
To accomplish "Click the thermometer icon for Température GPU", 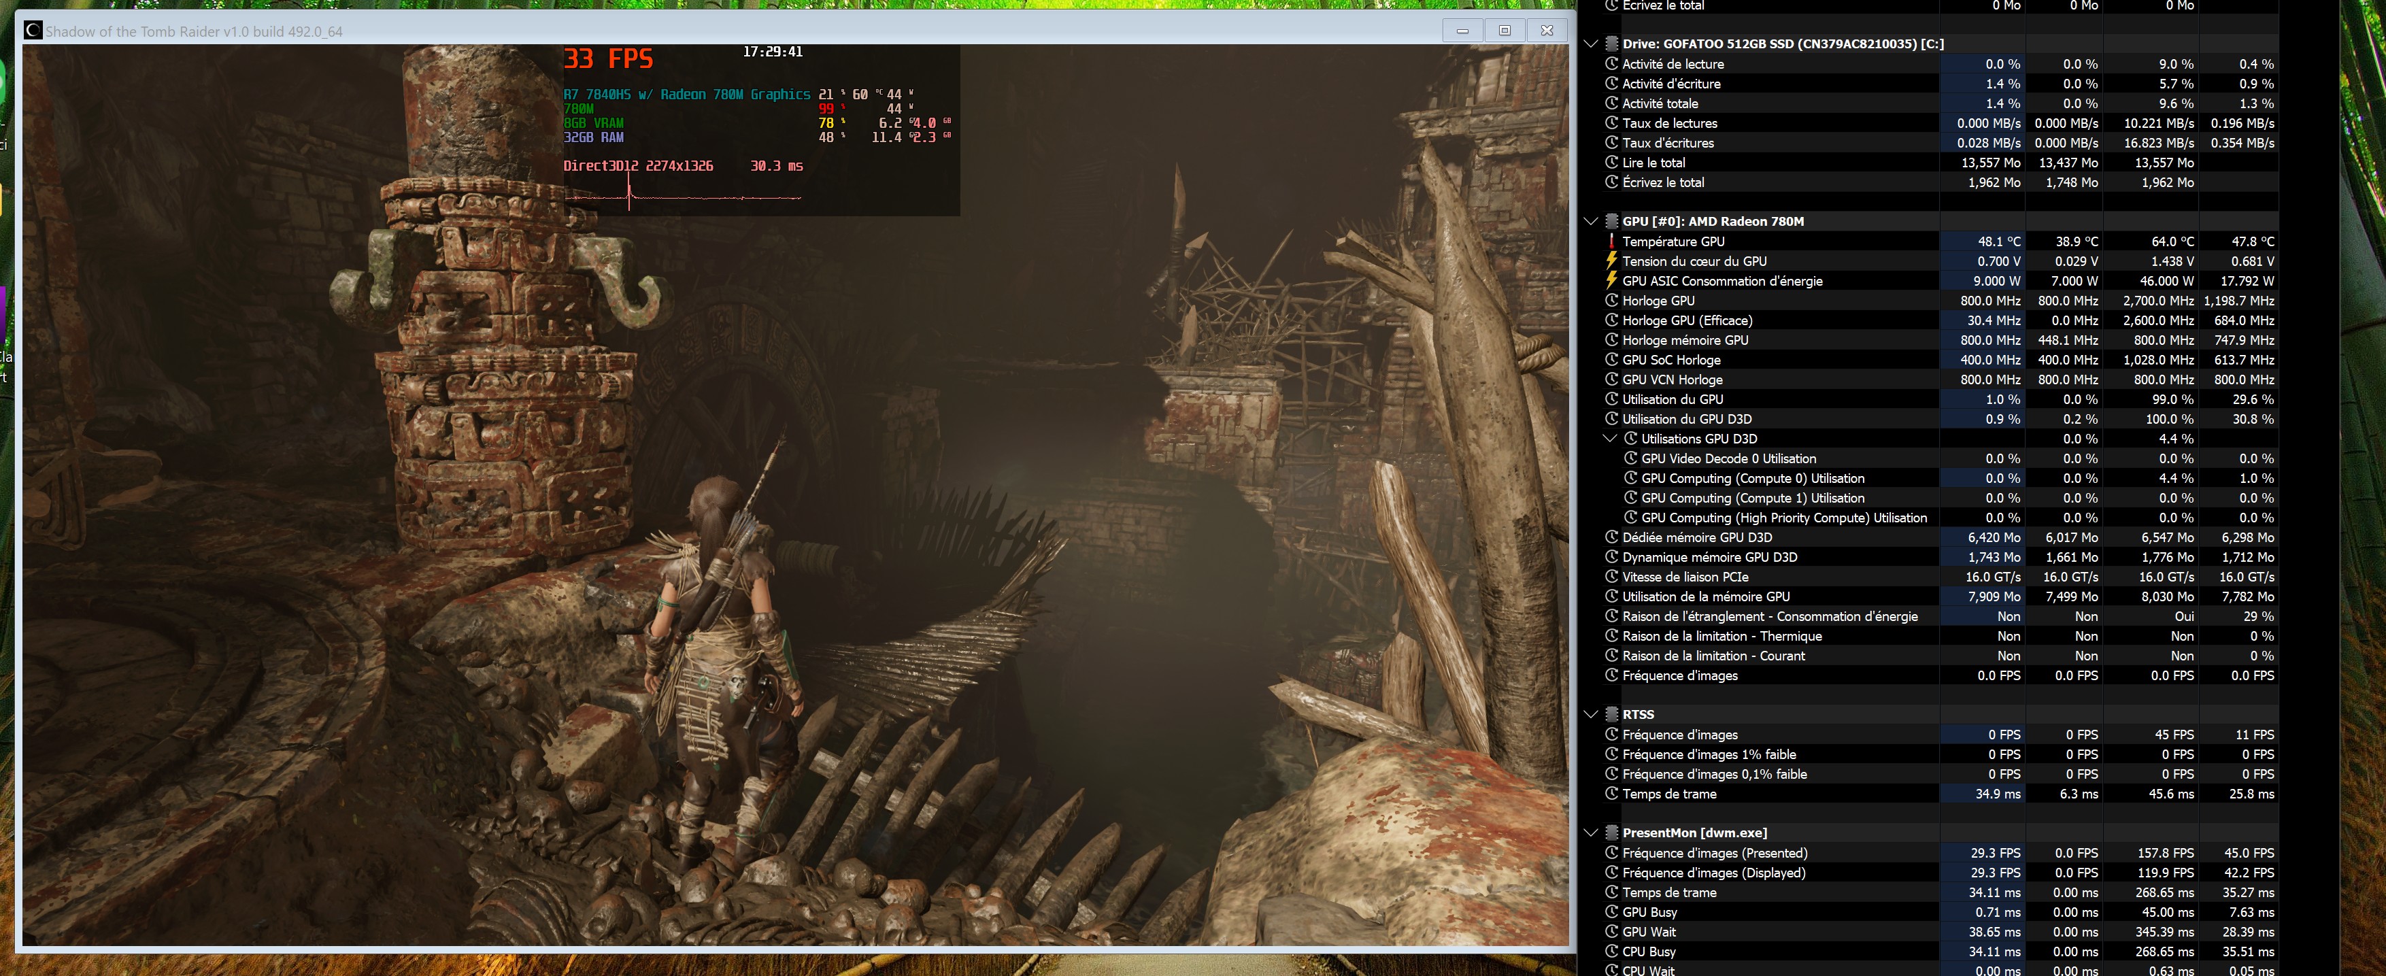I will [x=1612, y=241].
